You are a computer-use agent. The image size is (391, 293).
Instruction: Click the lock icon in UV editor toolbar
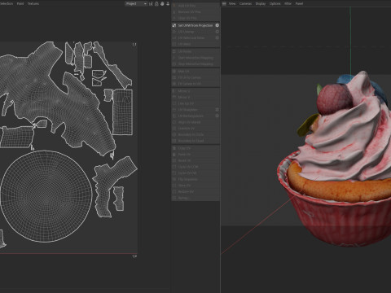pos(156,3)
